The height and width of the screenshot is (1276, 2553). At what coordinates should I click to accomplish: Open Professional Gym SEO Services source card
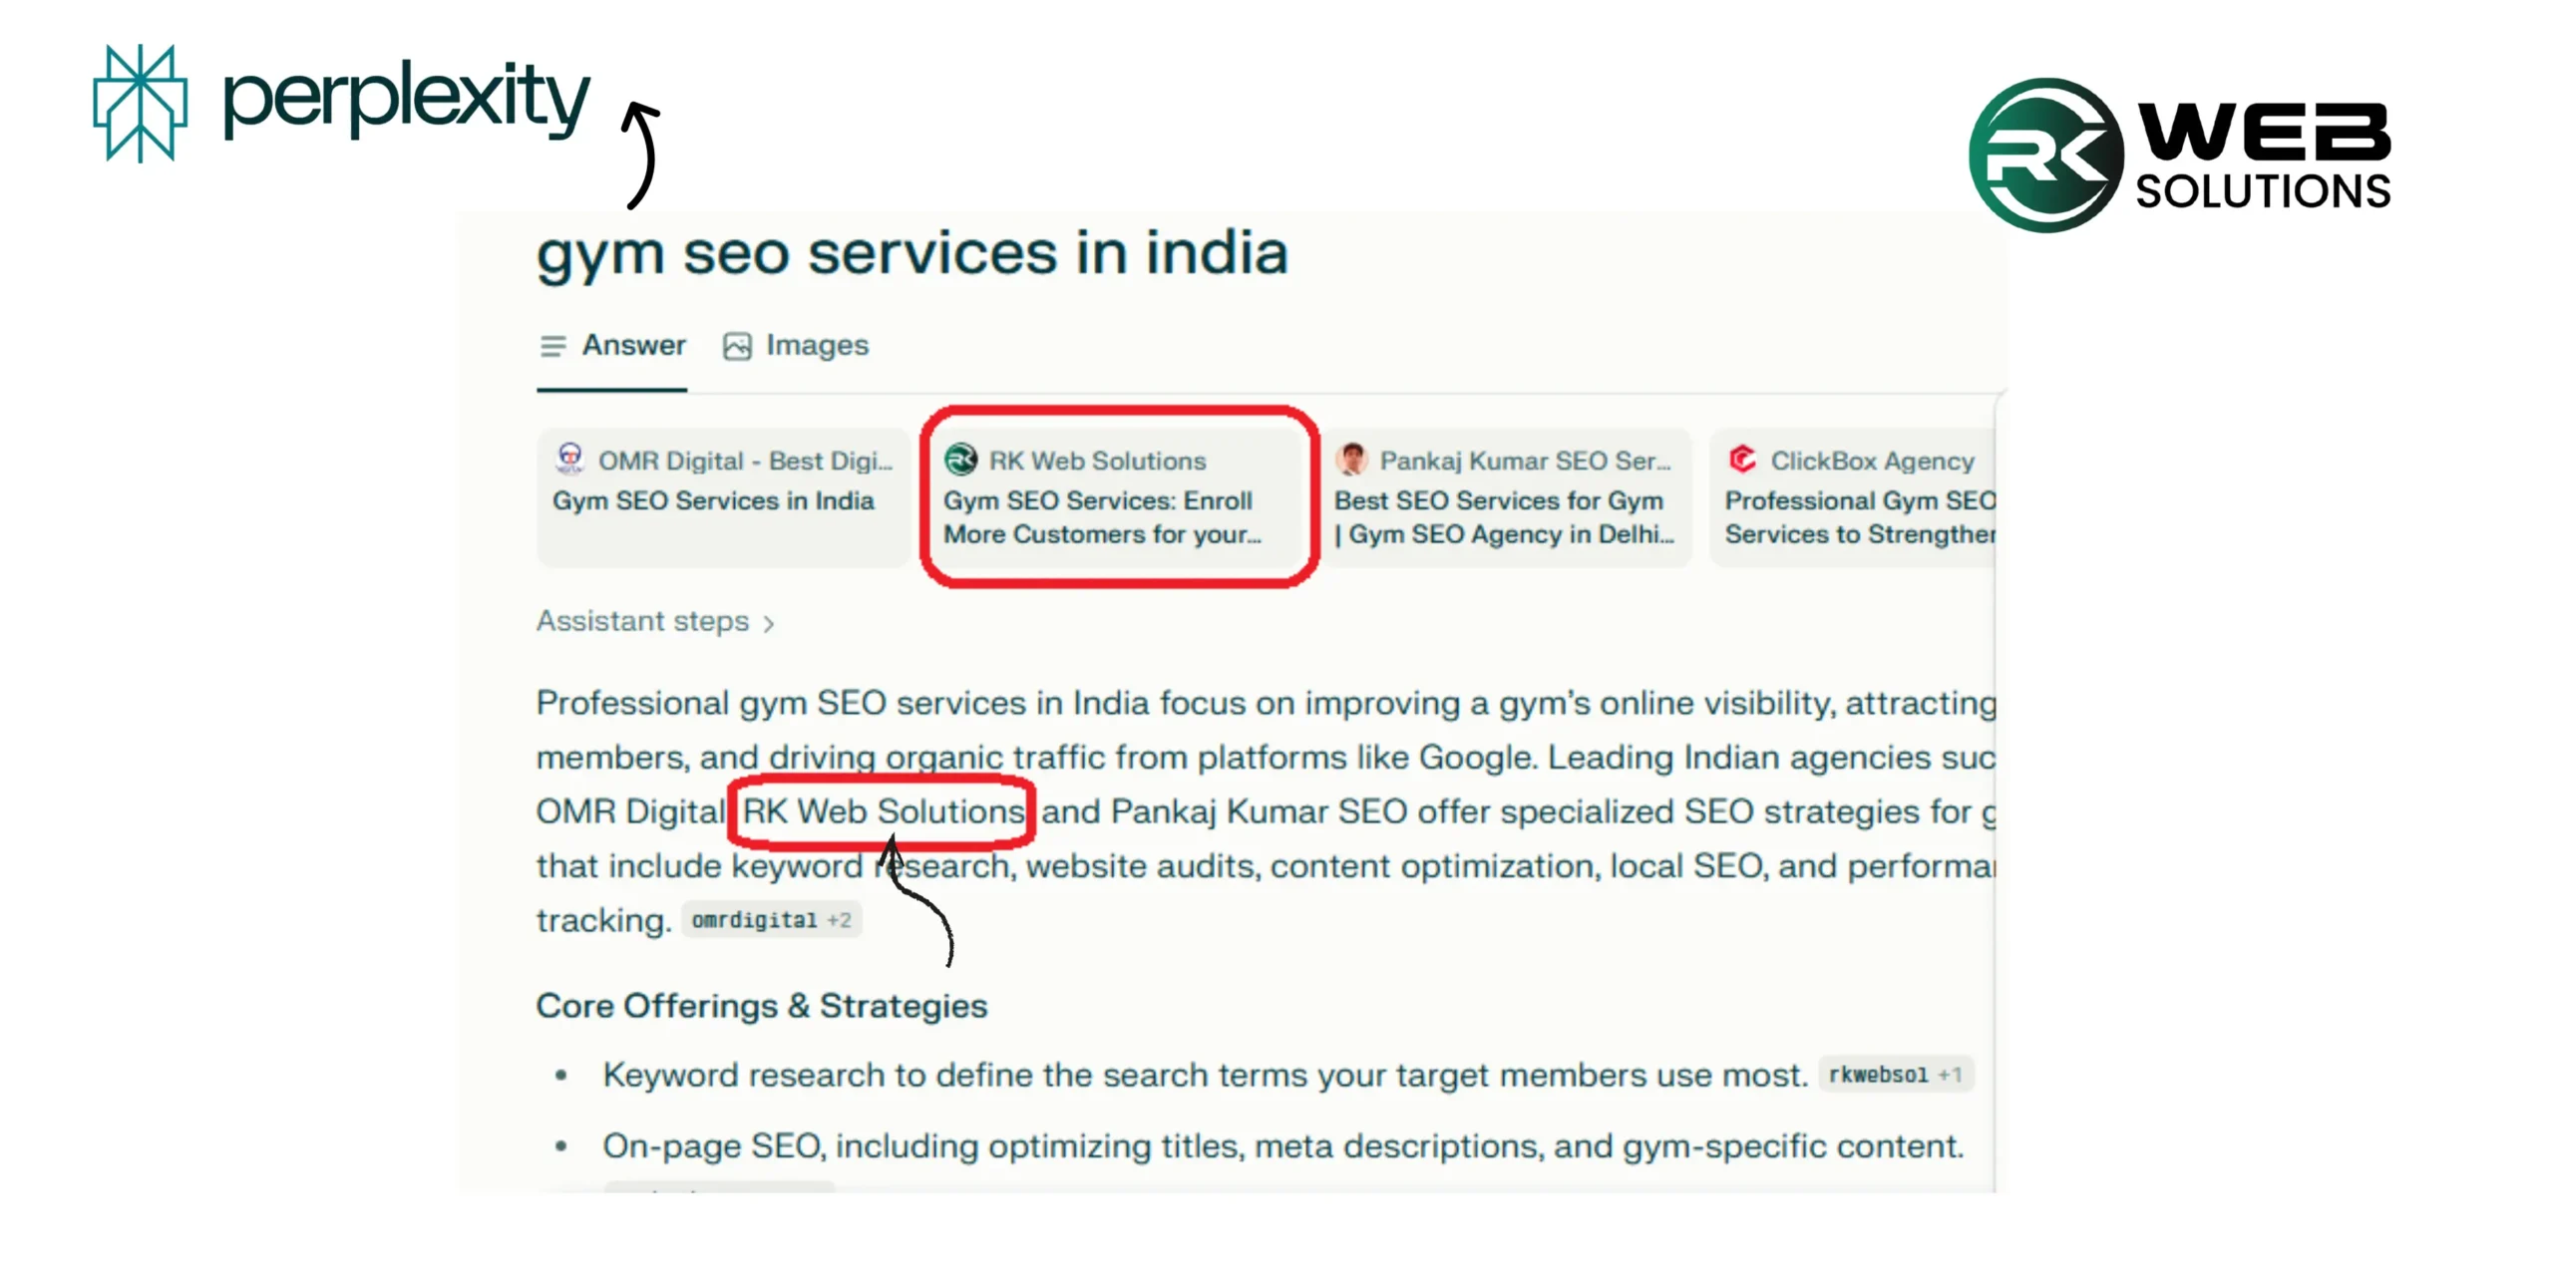pyautogui.click(x=1859, y=517)
